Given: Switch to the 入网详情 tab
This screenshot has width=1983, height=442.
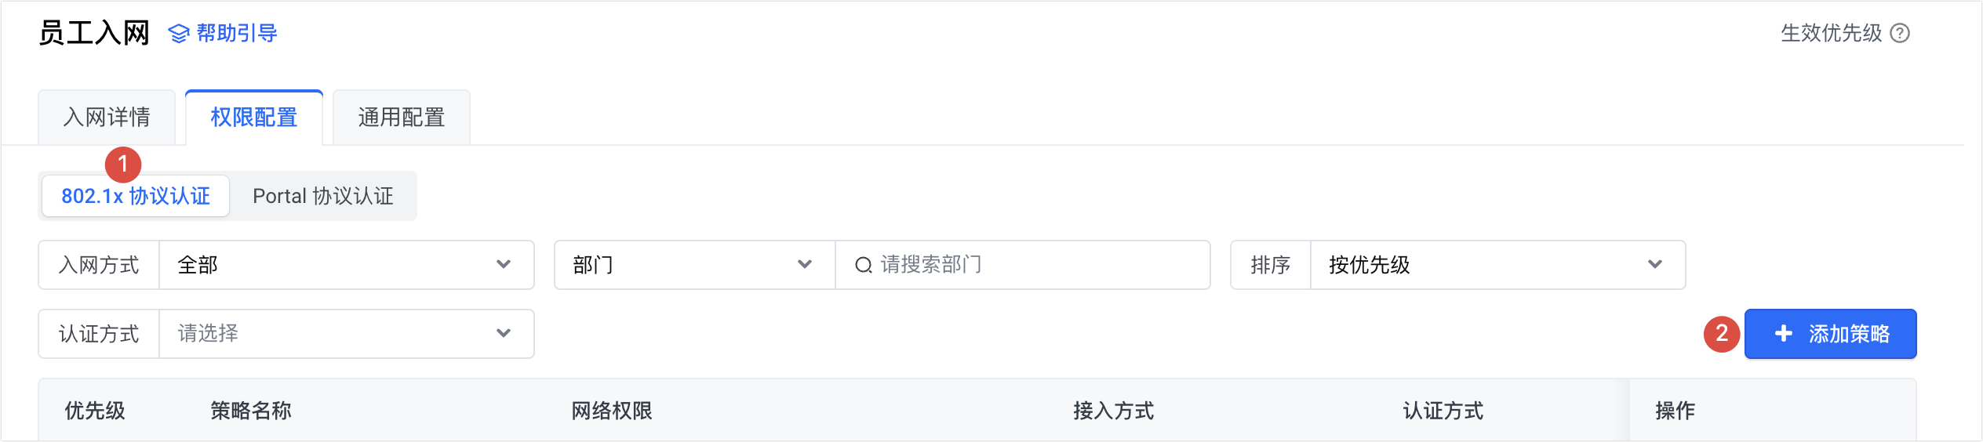Looking at the screenshot, I should point(107,118).
